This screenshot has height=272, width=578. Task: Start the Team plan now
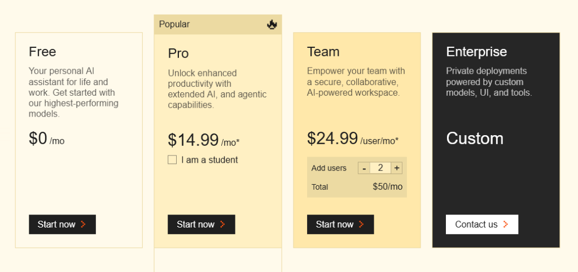point(340,224)
